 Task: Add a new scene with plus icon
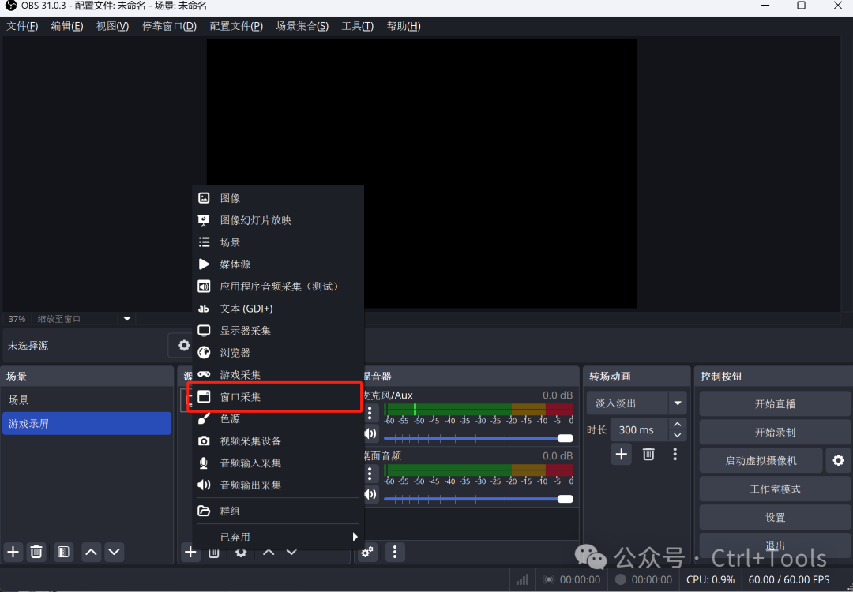pos(13,552)
